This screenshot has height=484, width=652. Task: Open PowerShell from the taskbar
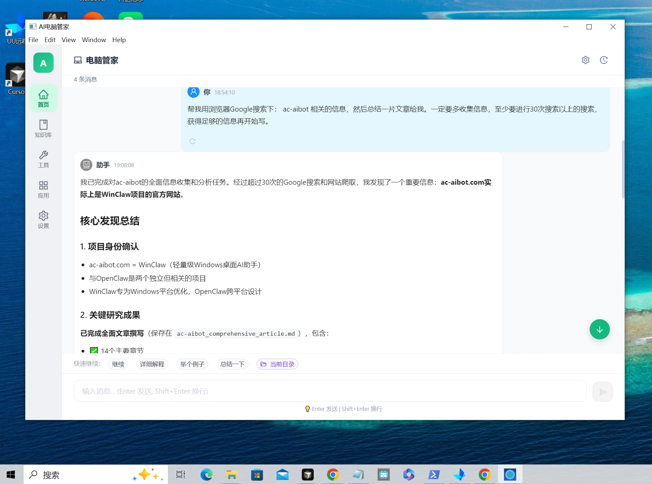click(434, 475)
